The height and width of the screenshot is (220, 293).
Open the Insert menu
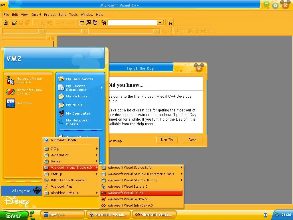[x=36, y=15]
